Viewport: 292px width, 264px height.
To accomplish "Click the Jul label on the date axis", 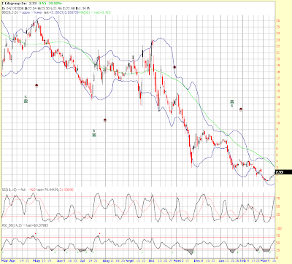I will pos(83,261).
